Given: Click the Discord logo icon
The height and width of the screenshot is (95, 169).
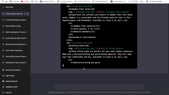Looking at the screenshot, I should pos(3,81).
